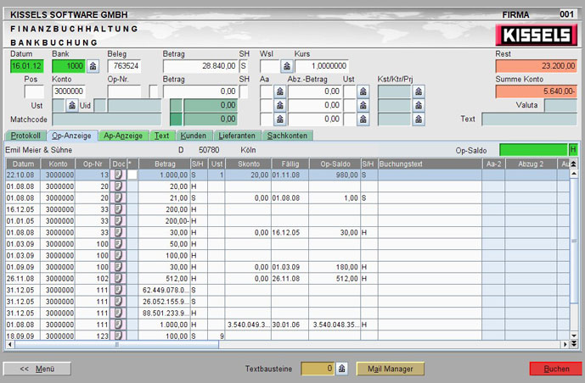Open Doc icon of the 01.03.09 row with 50,00

[x=118, y=244]
